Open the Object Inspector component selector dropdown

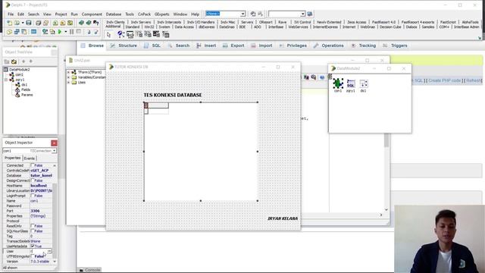click(54, 151)
